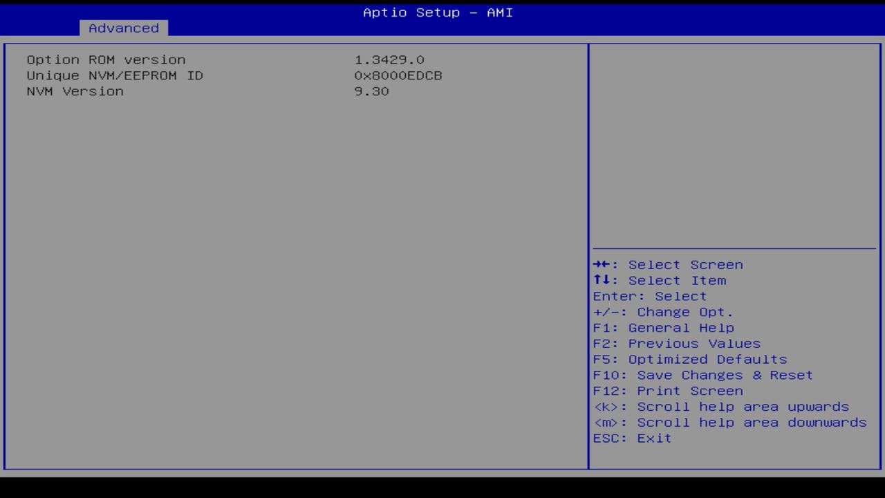The width and height of the screenshot is (885, 498).
Task: Select the Unique NVM/EEPROM ID entry
Action: pos(115,75)
